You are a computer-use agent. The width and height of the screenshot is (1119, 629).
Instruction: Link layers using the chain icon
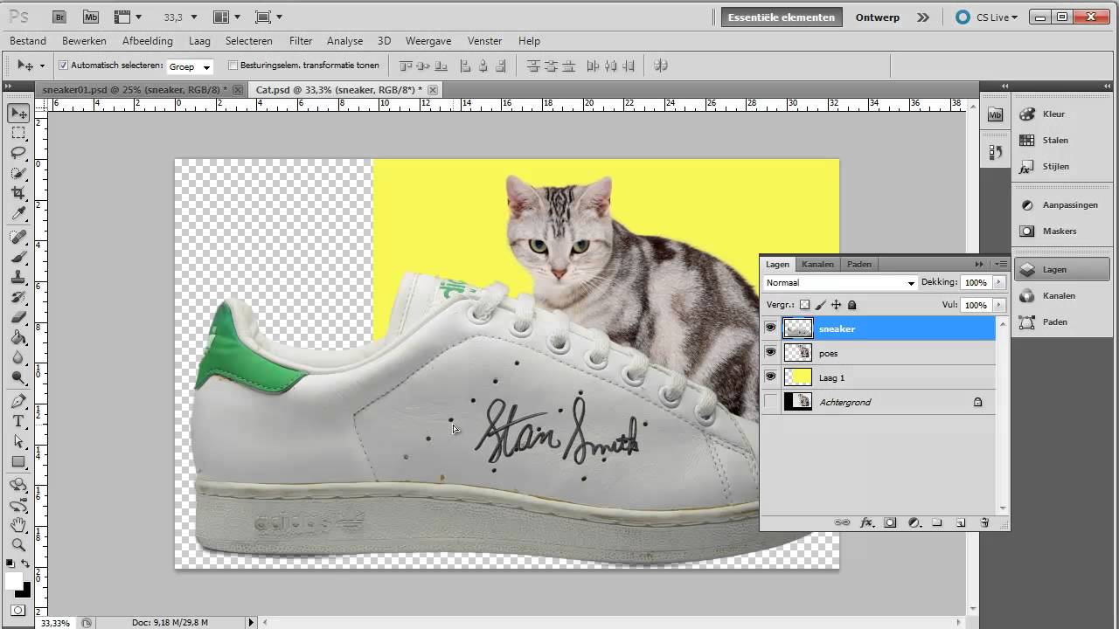[842, 522]
